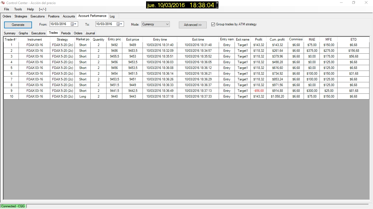This screenshot has height=209, width=373.
Task: Click exit time 10/03/2016 18:37:13
Action: click(x=198, y=91)
